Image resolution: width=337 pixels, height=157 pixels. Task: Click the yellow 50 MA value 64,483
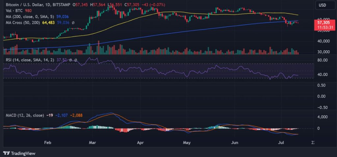point(48,22)
